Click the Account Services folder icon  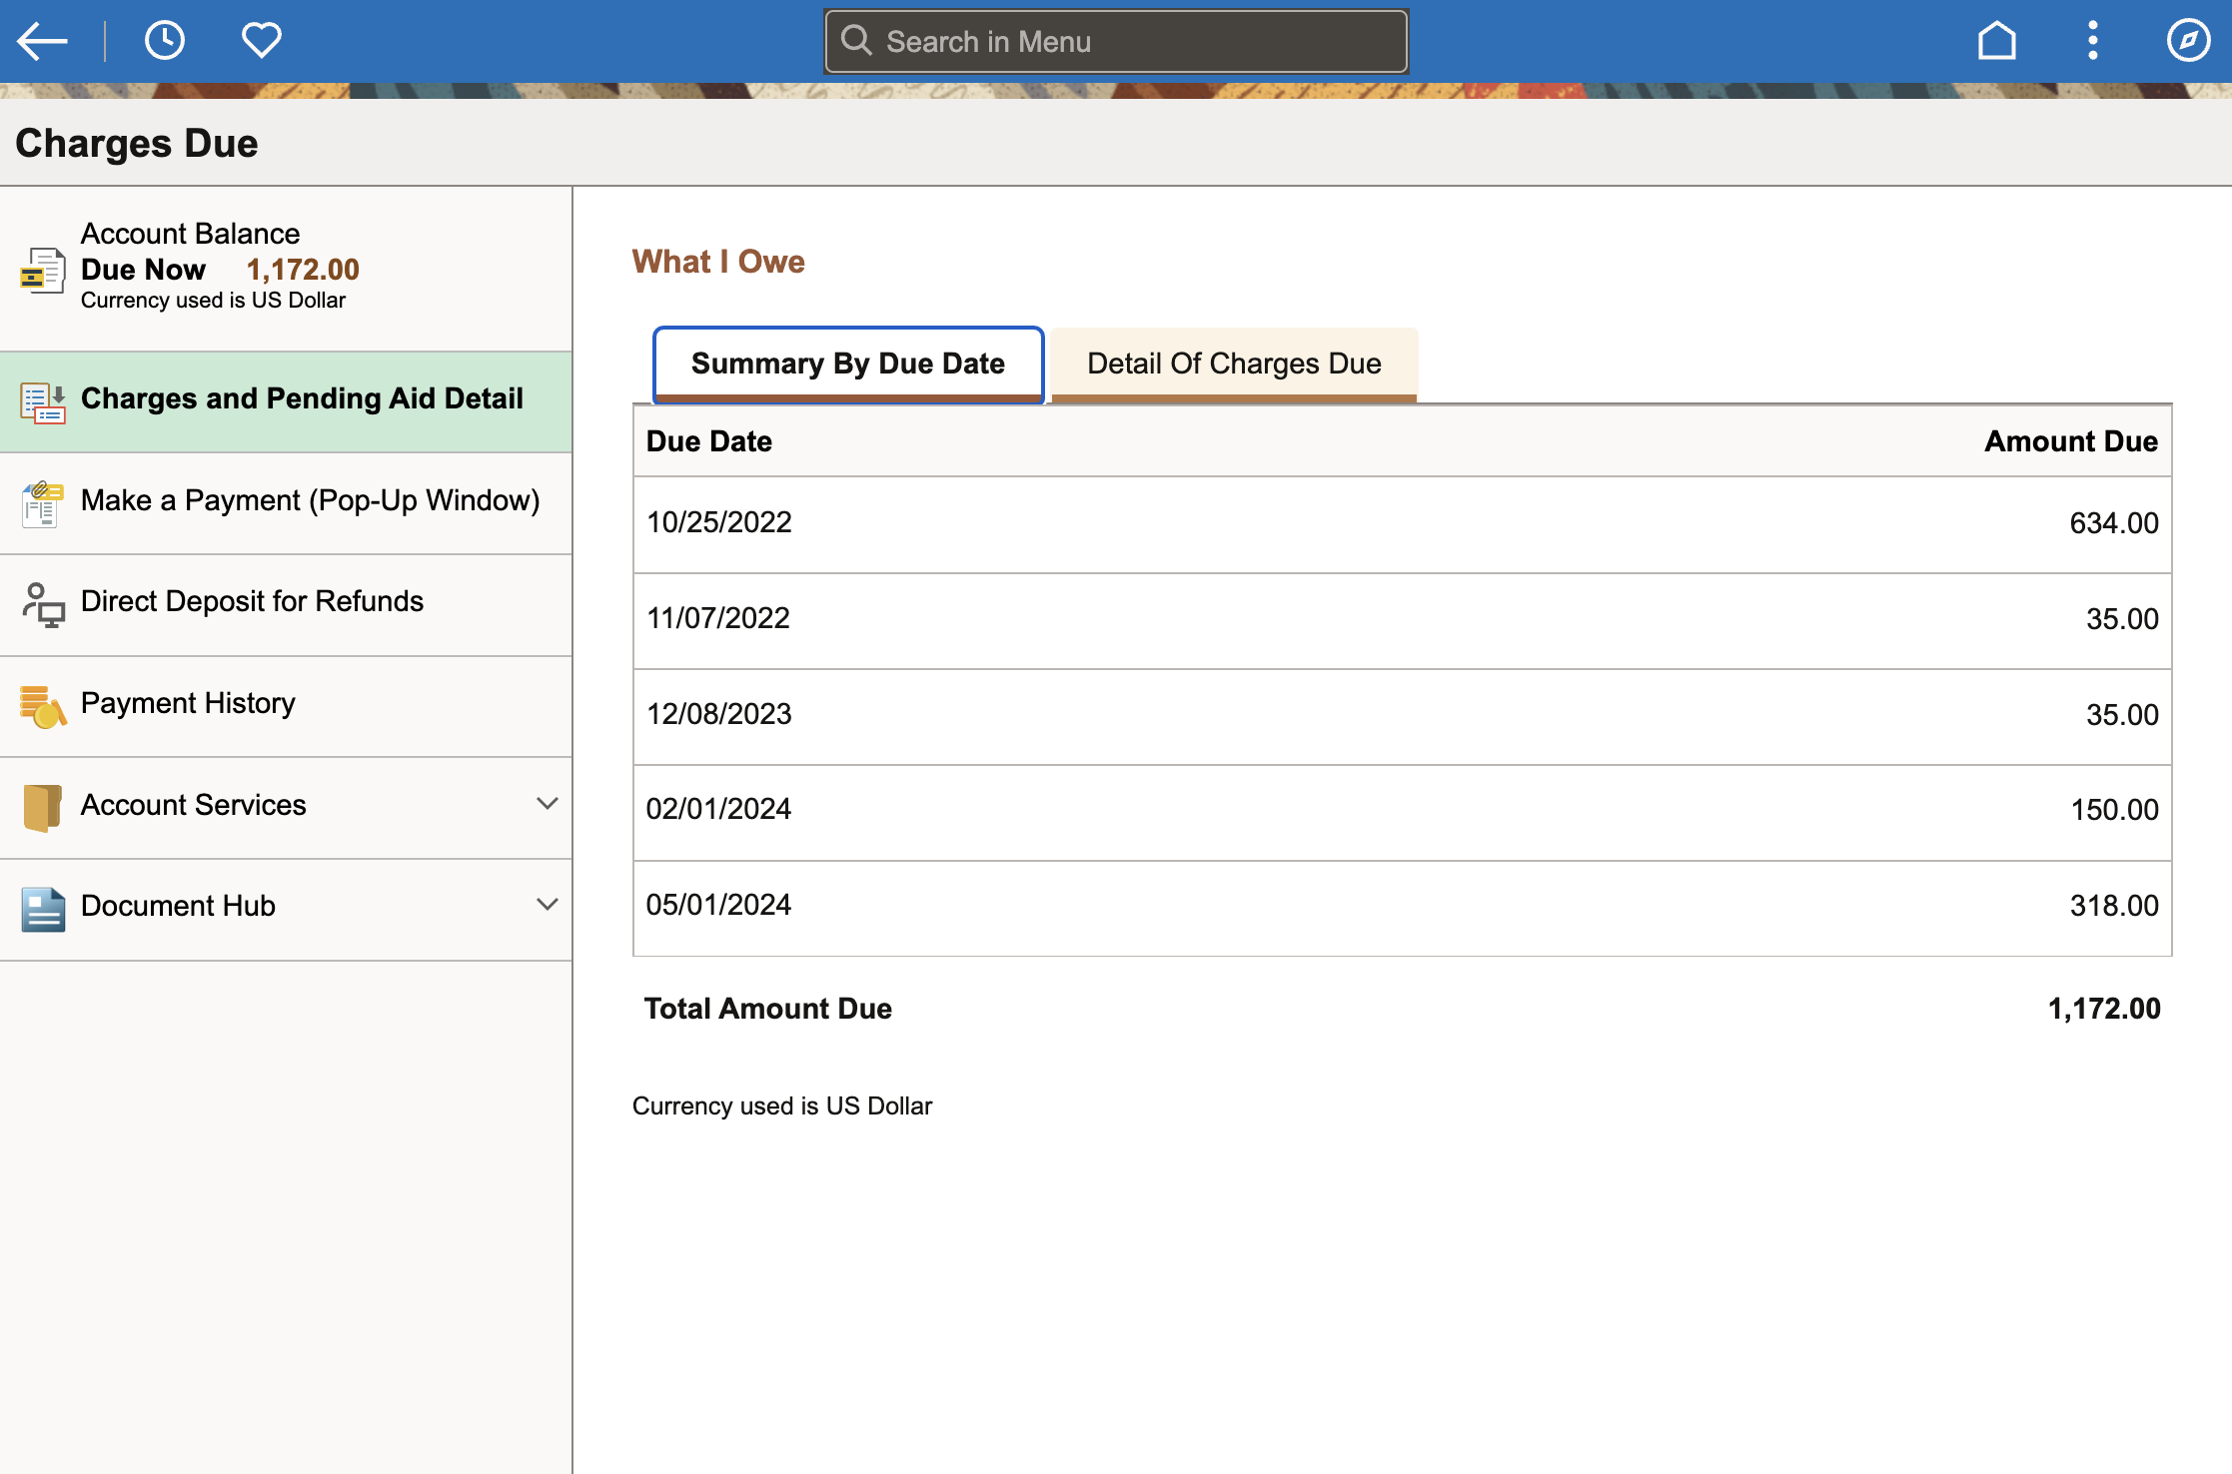pyautogui.click(x=42, y=808)
